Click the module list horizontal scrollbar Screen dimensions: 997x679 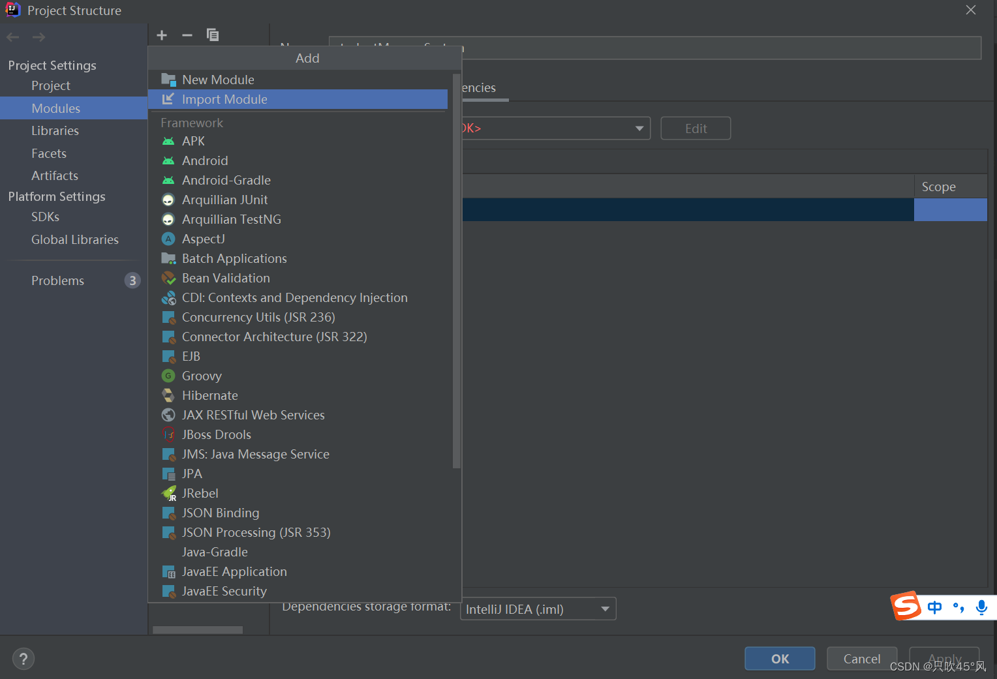click(198, 630)
